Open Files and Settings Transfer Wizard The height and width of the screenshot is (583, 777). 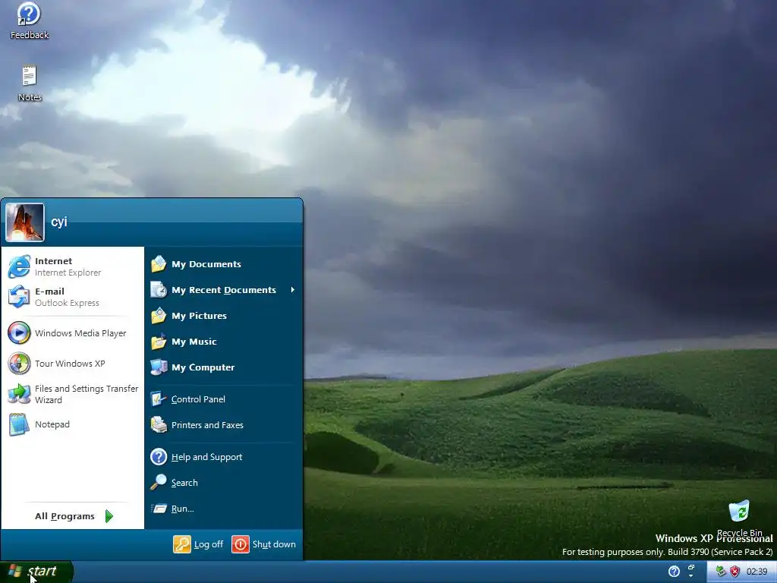[72, 394]
